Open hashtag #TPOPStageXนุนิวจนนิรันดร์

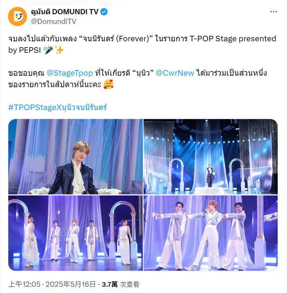coord(58,108)
